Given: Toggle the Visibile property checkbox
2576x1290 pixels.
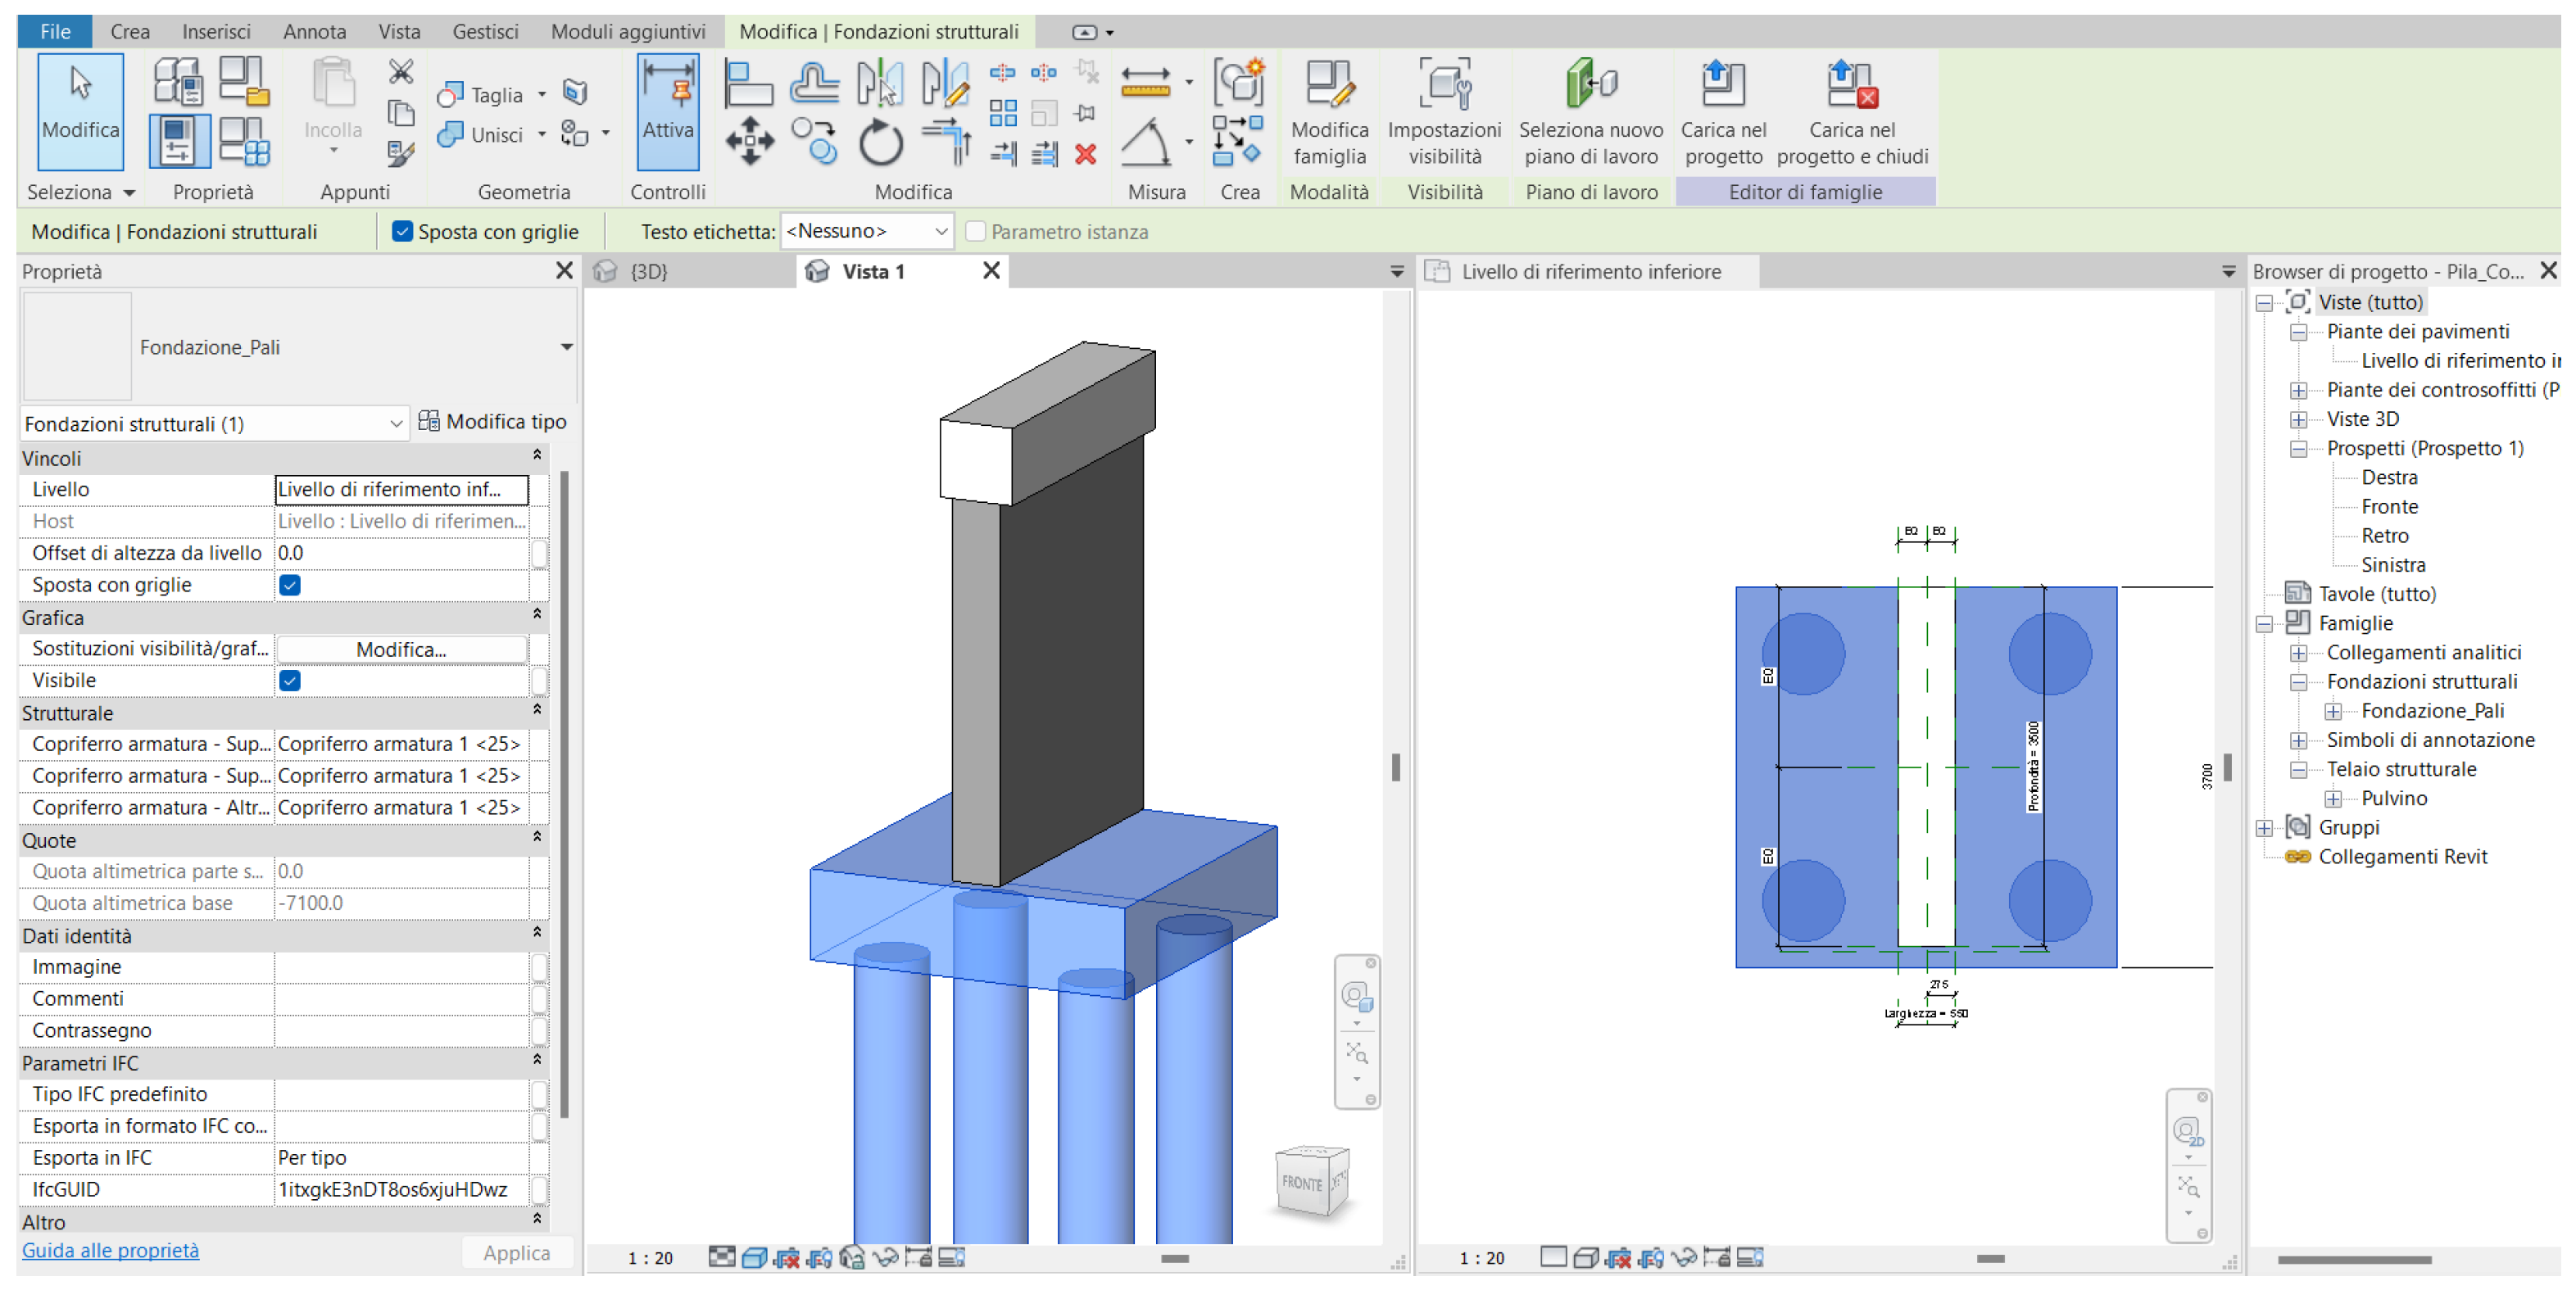Looking at the screenshot, I should pos(290,681).
